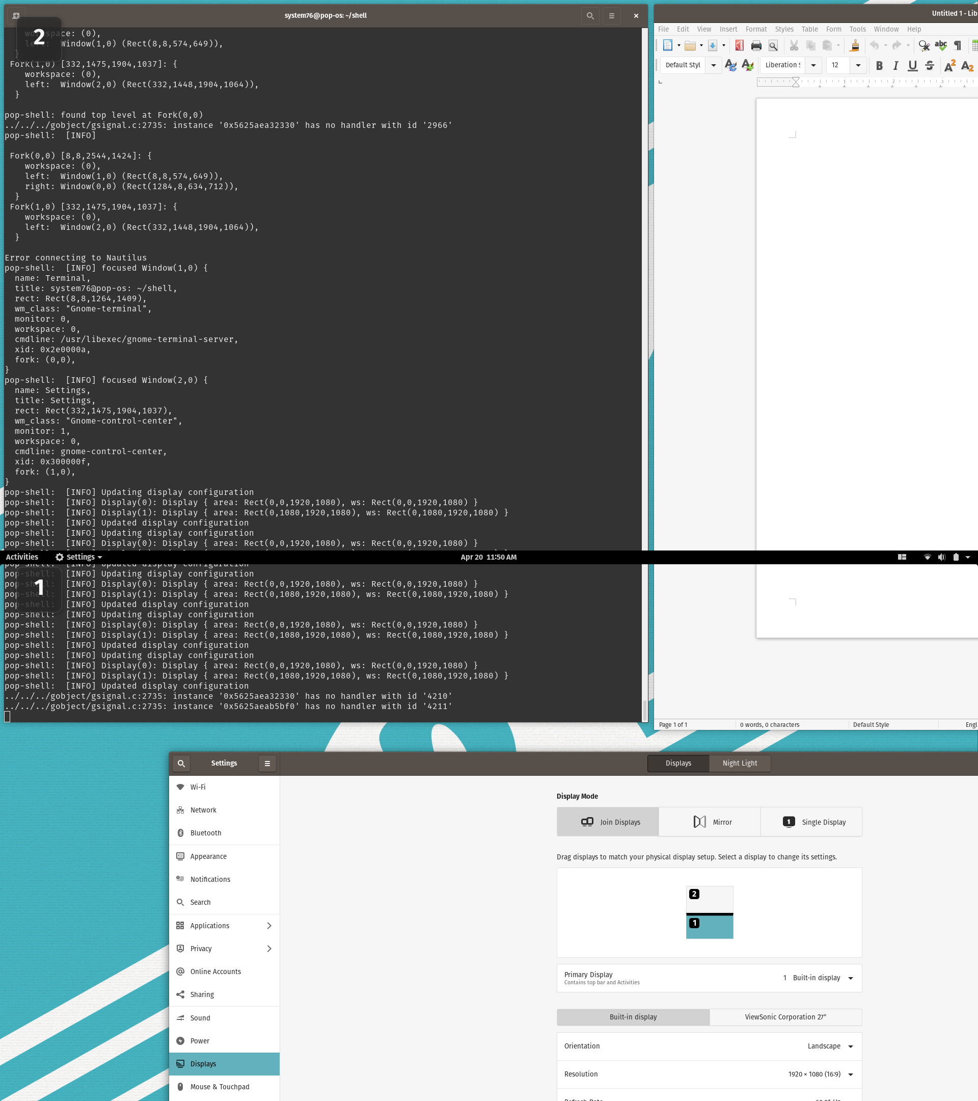Expand the Save dropdown arrow

[723, 46]
